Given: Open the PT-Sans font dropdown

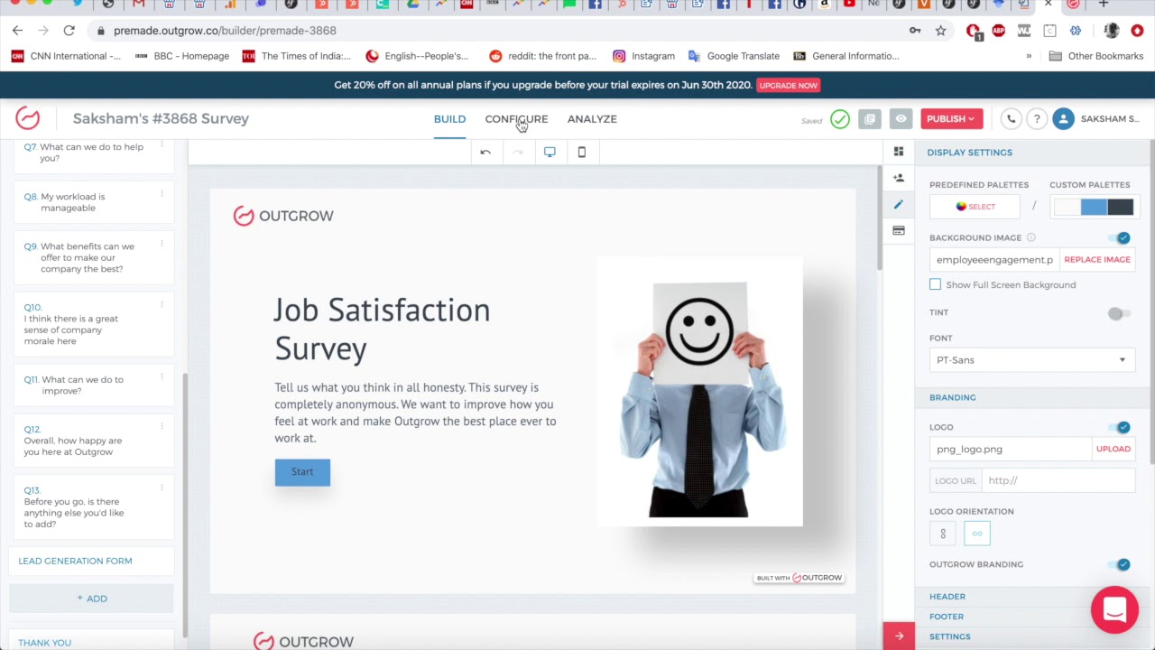Looking at the screenshot, I should point(1032,360).
